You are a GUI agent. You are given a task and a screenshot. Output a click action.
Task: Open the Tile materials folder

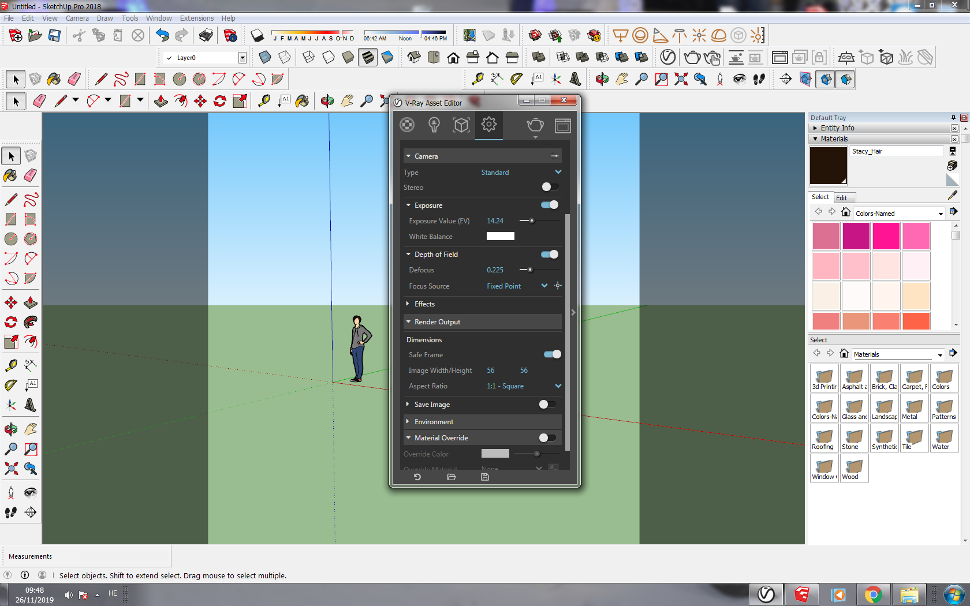915,438
